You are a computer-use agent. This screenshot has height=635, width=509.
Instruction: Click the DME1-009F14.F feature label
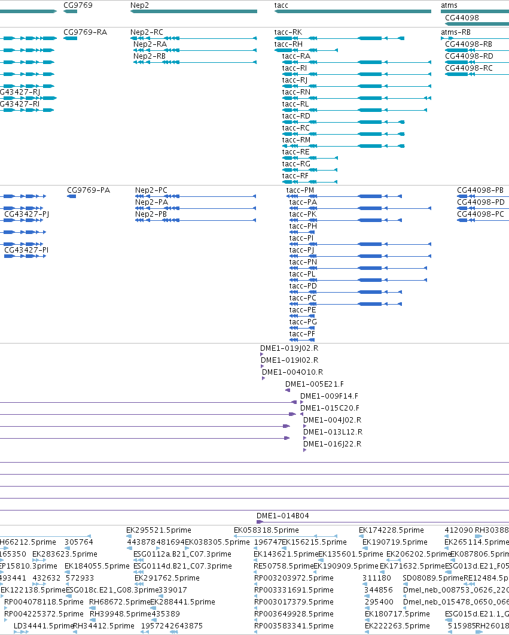(330, 396)
